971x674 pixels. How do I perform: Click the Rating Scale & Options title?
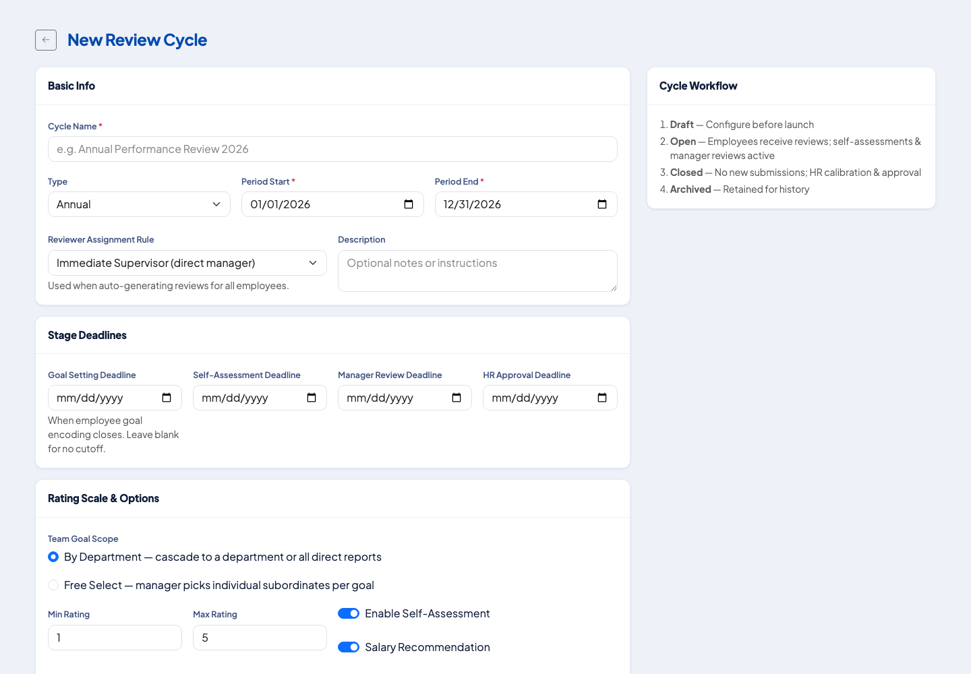tap(103, 498)
